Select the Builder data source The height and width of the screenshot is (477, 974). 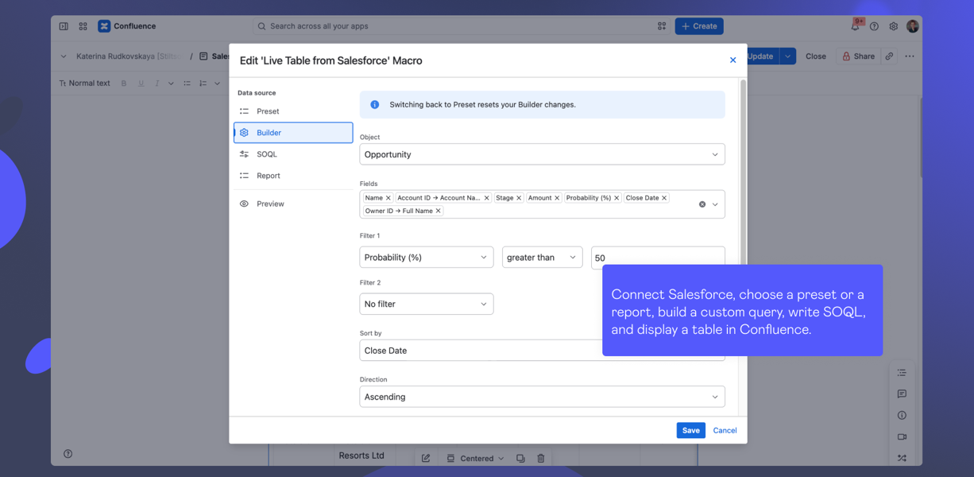click(293, 133)
